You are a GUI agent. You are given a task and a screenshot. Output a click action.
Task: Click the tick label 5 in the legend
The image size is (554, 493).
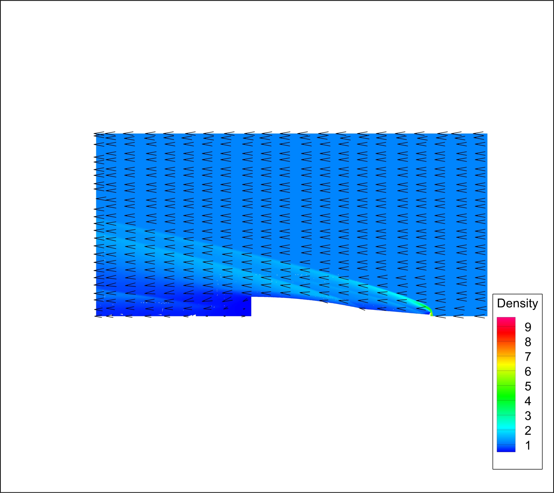click(527, 385)
